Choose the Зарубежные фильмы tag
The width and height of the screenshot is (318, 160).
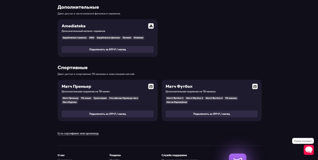pyautogui.click(x=108, y=38)
